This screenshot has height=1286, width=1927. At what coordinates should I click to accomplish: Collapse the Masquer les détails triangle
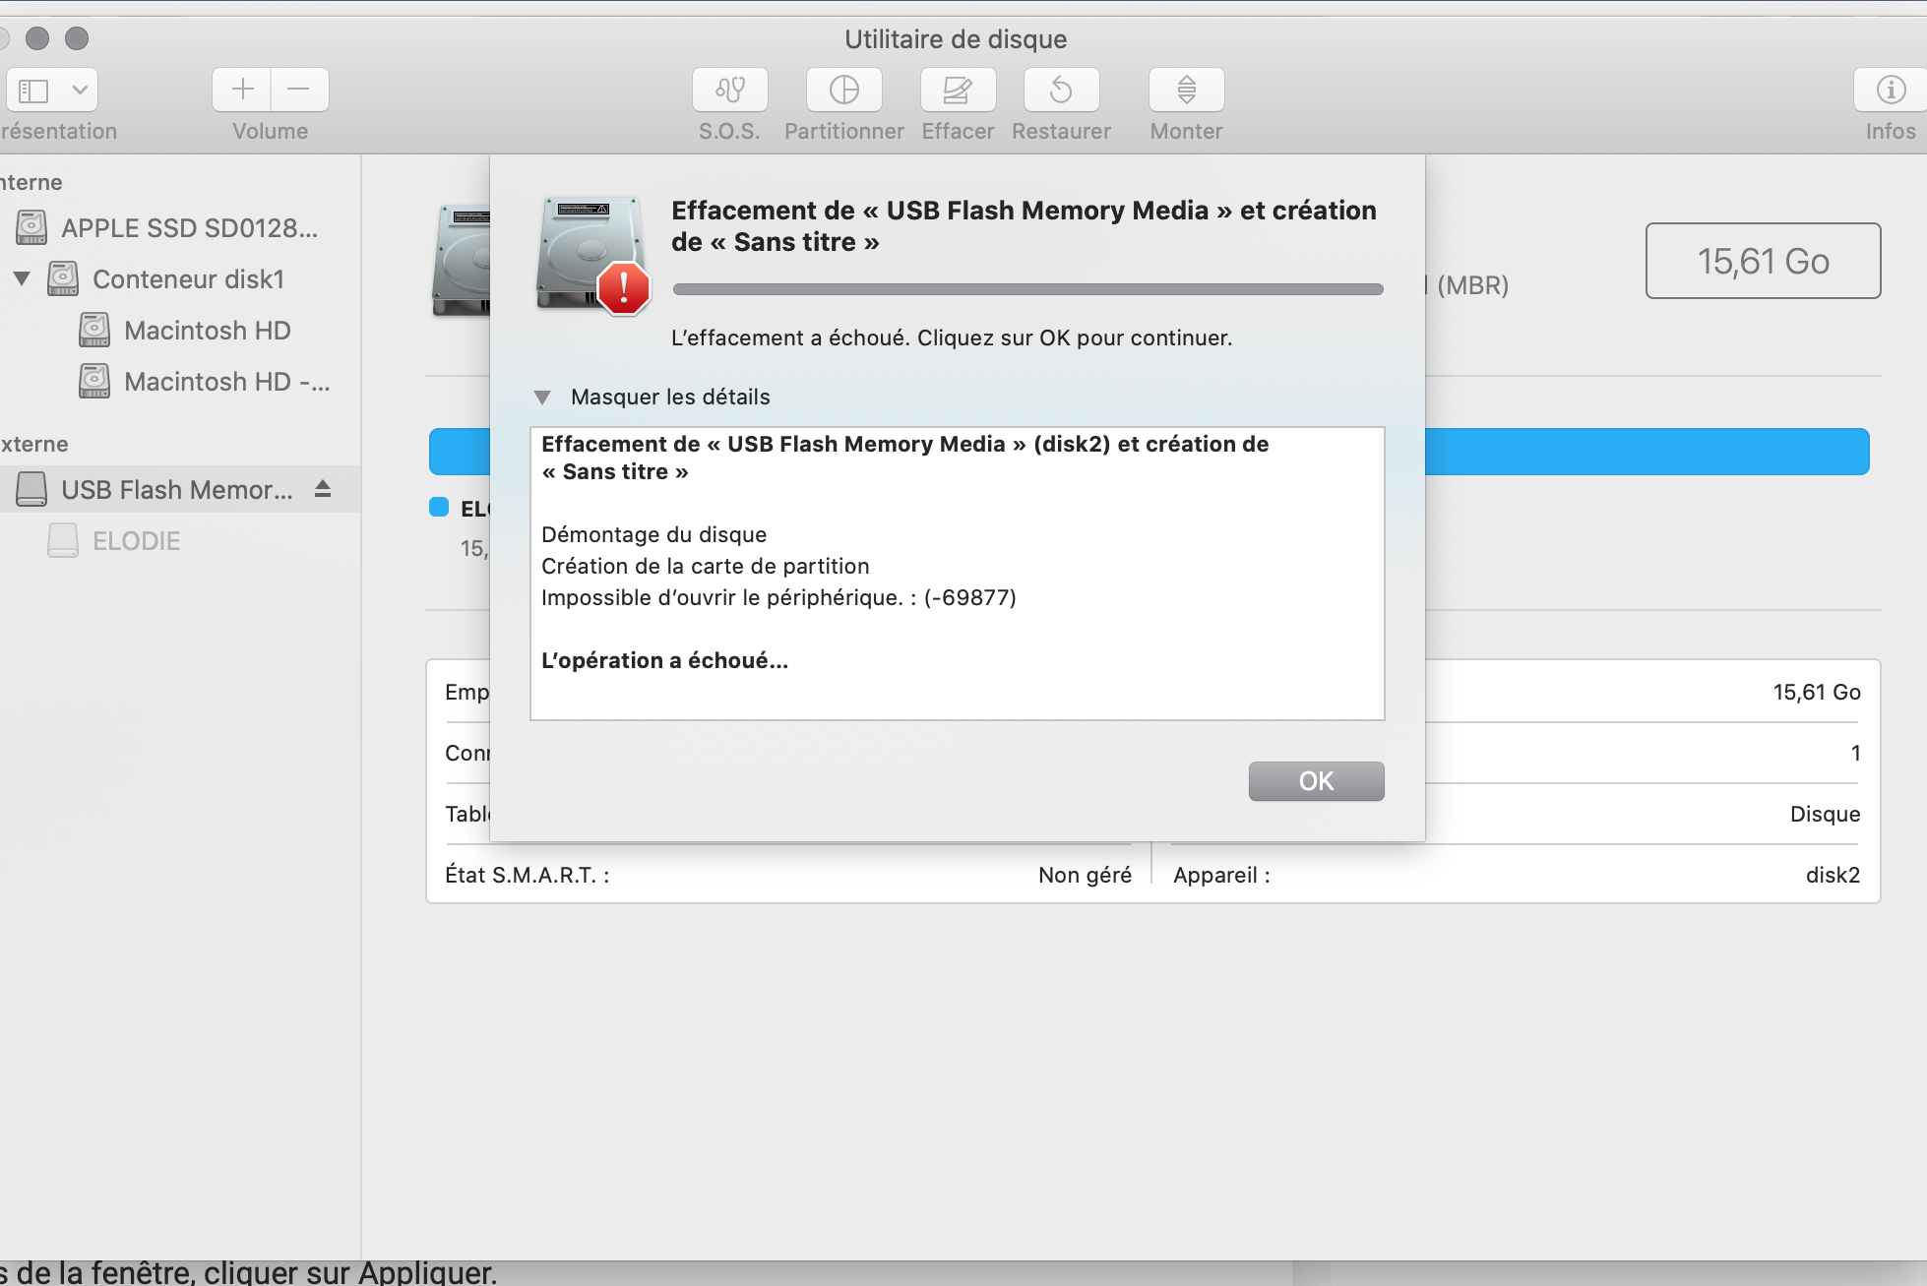[x=542, y=398]
